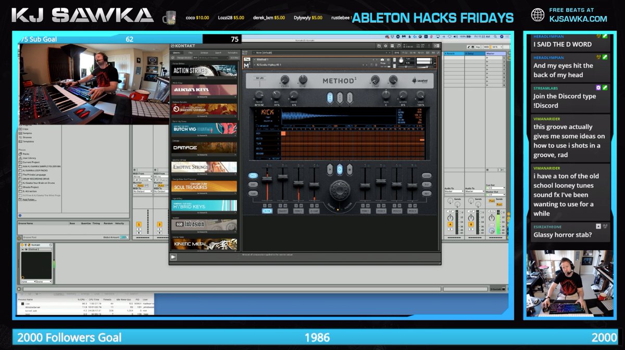625x350 pixels.
Task: Open the Automation tab in Kontakt
Action: pos(232,53)
